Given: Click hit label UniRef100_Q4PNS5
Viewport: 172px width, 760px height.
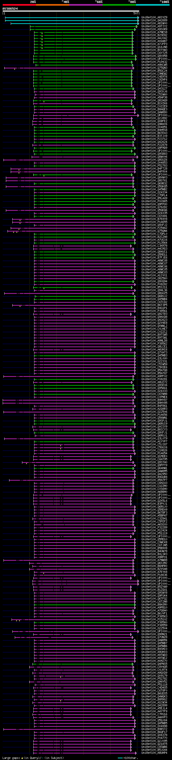Looking at the screenshot, I should pyautogui.click(x=154, y=664).
